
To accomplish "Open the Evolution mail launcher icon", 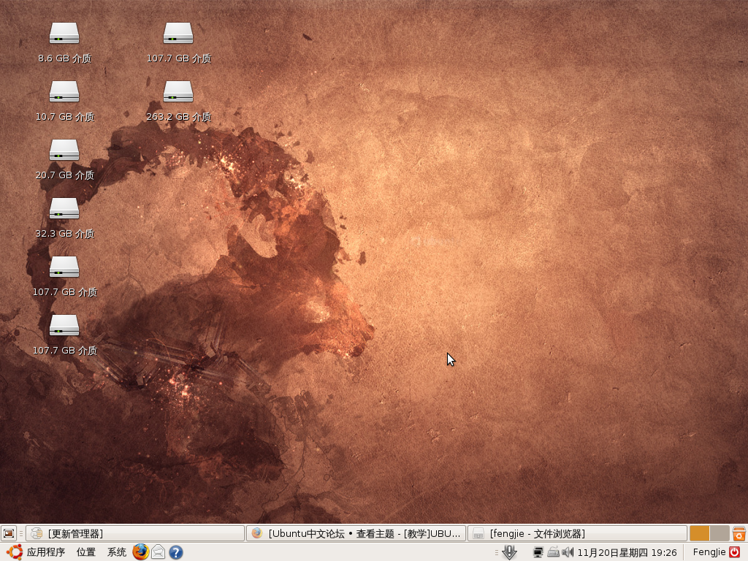I will click(x=158, y=552).
